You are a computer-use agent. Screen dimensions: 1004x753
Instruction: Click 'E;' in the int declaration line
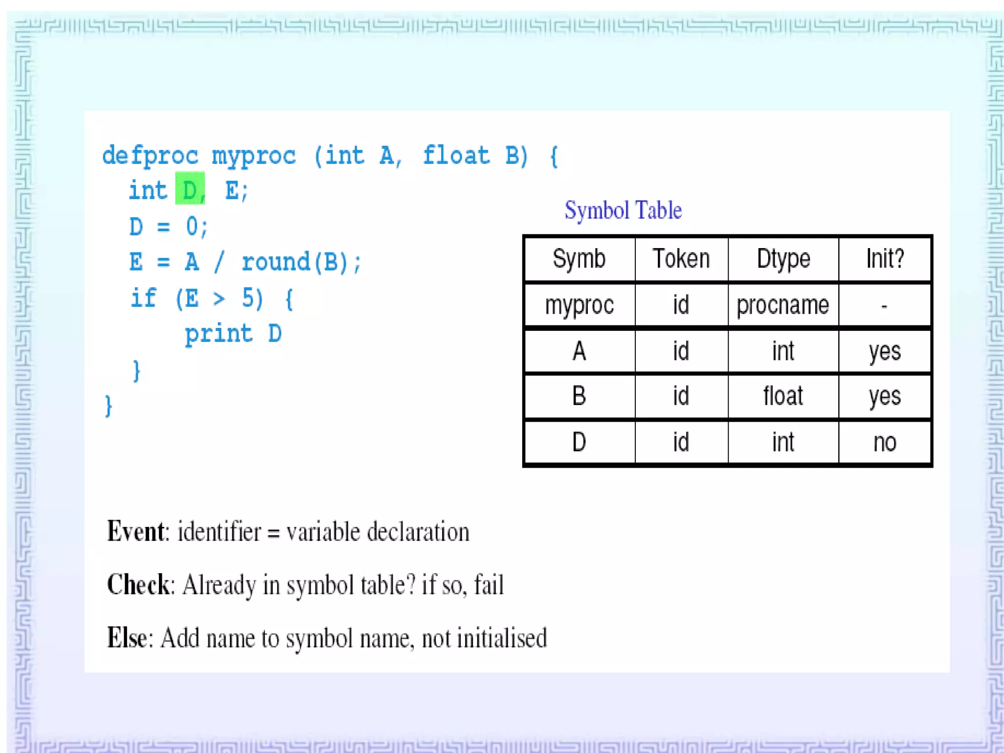[x=237, y=190]
